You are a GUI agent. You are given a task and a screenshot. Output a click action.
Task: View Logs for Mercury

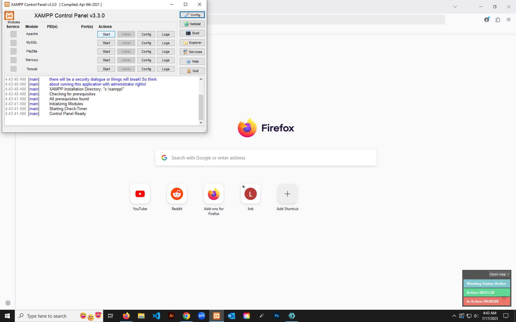[166, 60]
